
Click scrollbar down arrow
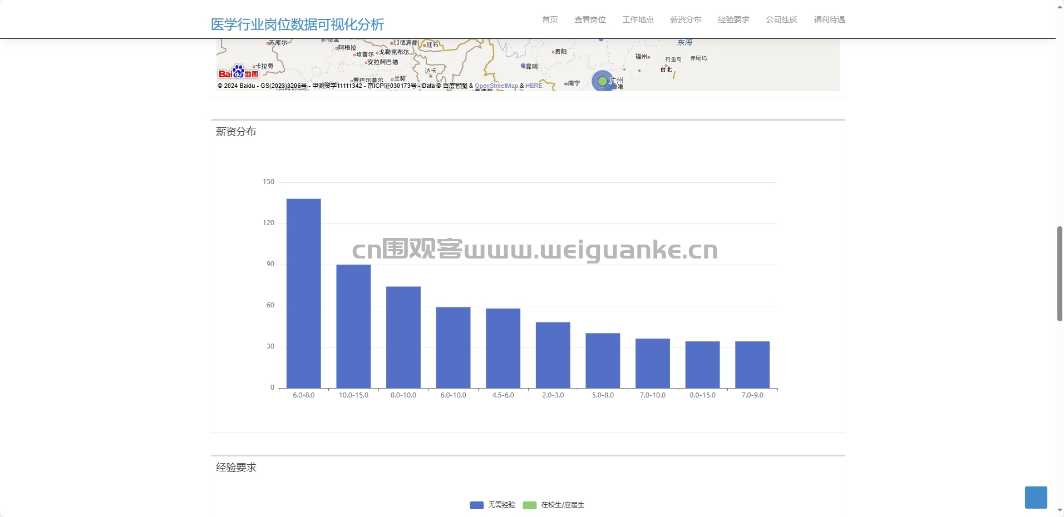(x=1060, y=510)
